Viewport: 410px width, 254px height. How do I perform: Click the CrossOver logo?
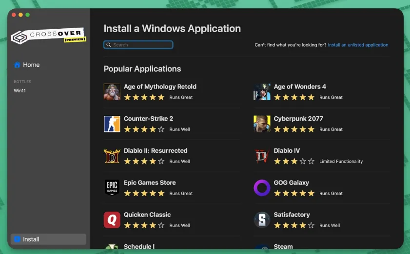click(x=48, y=36)
